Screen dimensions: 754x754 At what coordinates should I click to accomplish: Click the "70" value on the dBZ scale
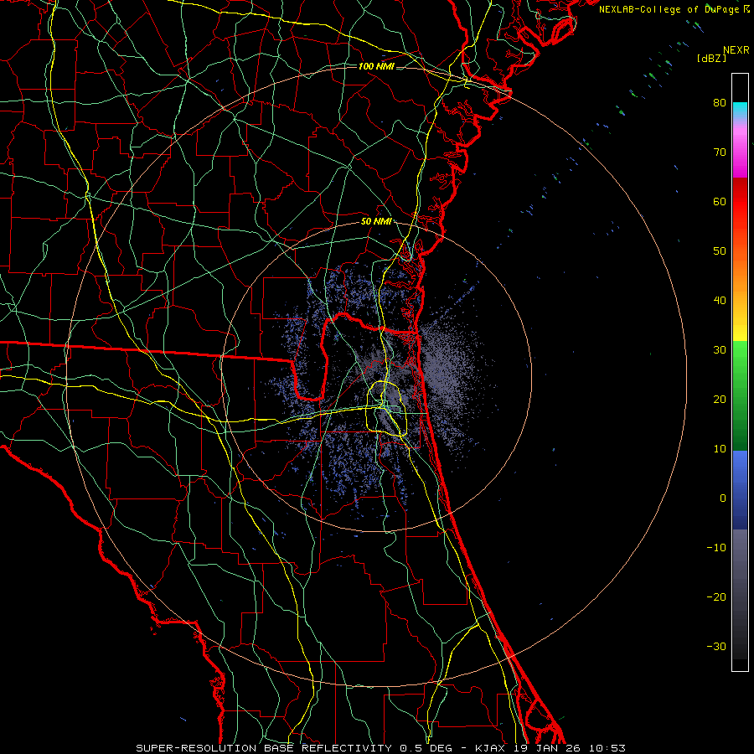pyautogui.click(x=720, y=152)
